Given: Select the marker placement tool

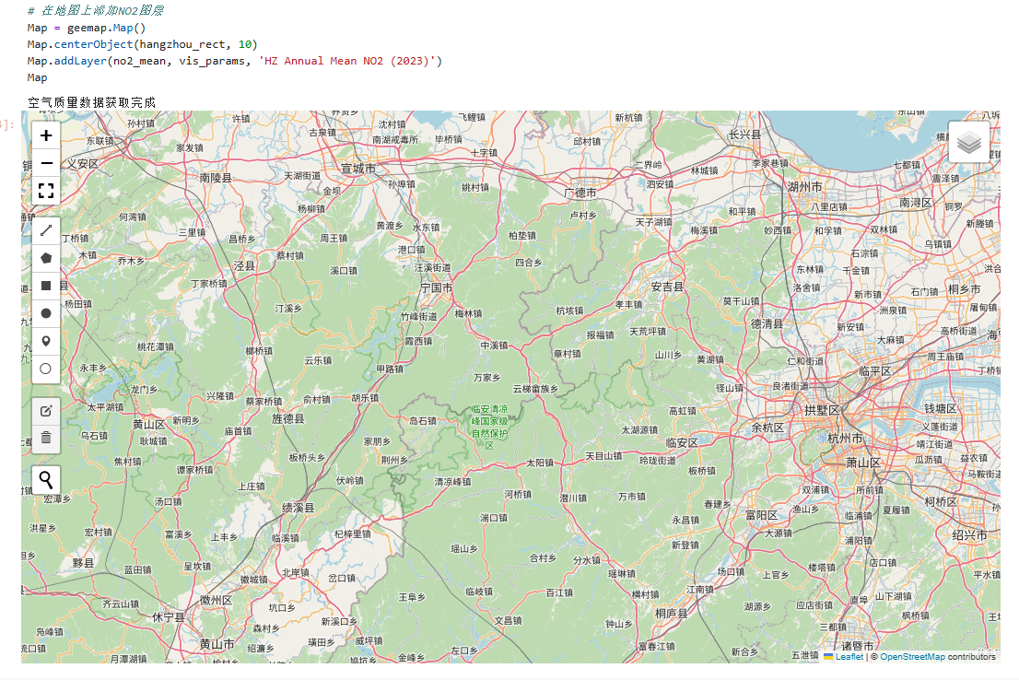Looking at the screenshot, I should 45,340.
